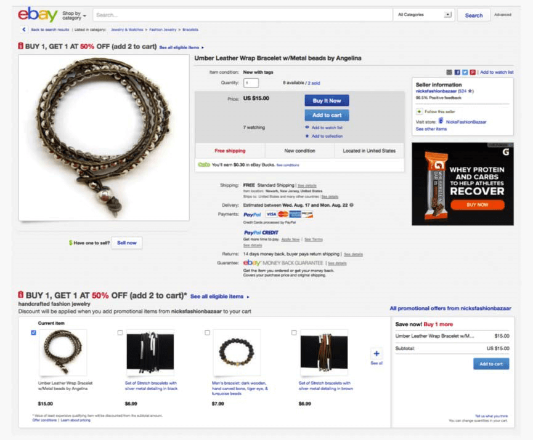Open the Jewelry & Watches breadcrumb
The width and height of the screenshot is (533, 440).
click(127, 30)
